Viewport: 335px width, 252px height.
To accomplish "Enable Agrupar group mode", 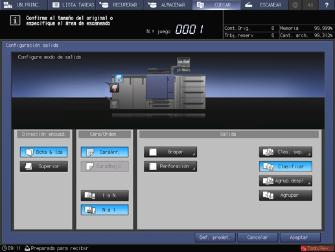I will pyautogui.click(x=286, y=195).
